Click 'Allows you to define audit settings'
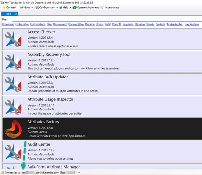 point(50,159)
